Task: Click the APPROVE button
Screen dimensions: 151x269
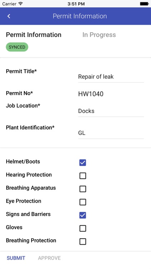Action: pos(49,258)
